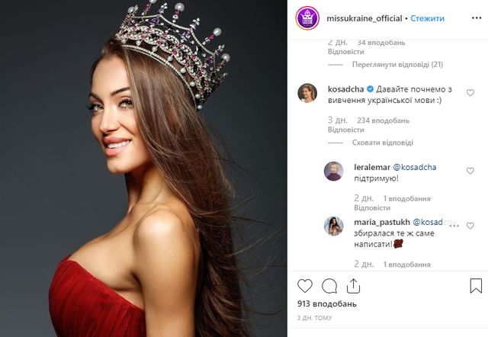Like the post with heart icon
The height and width of the screenshot is (337, 488).
tap(305, 286)
